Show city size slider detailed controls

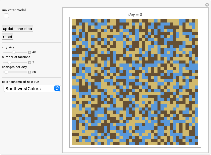click(30, 52)
